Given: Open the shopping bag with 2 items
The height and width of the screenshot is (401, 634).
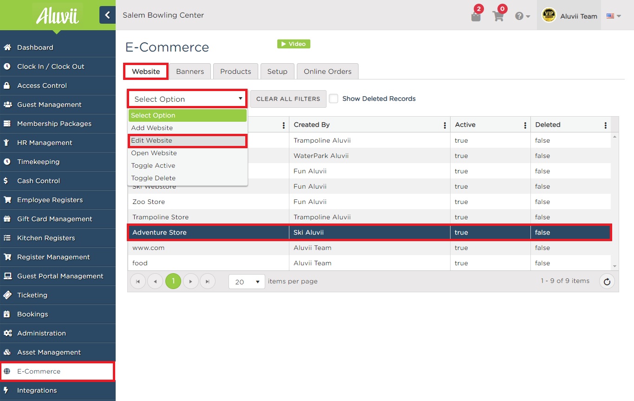Looking at the screenshot, I should (x=476, y=16).
